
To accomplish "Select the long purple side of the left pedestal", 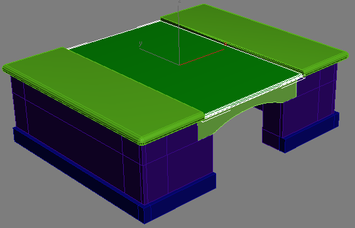I will (x=75, y=134).
